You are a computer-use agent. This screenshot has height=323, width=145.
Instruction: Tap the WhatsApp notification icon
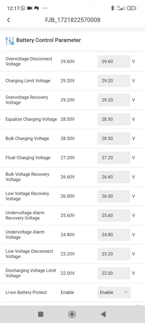tap(23, 8)
